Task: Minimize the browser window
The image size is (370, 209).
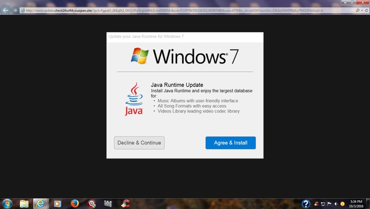Action: click(x=345, y=2)
